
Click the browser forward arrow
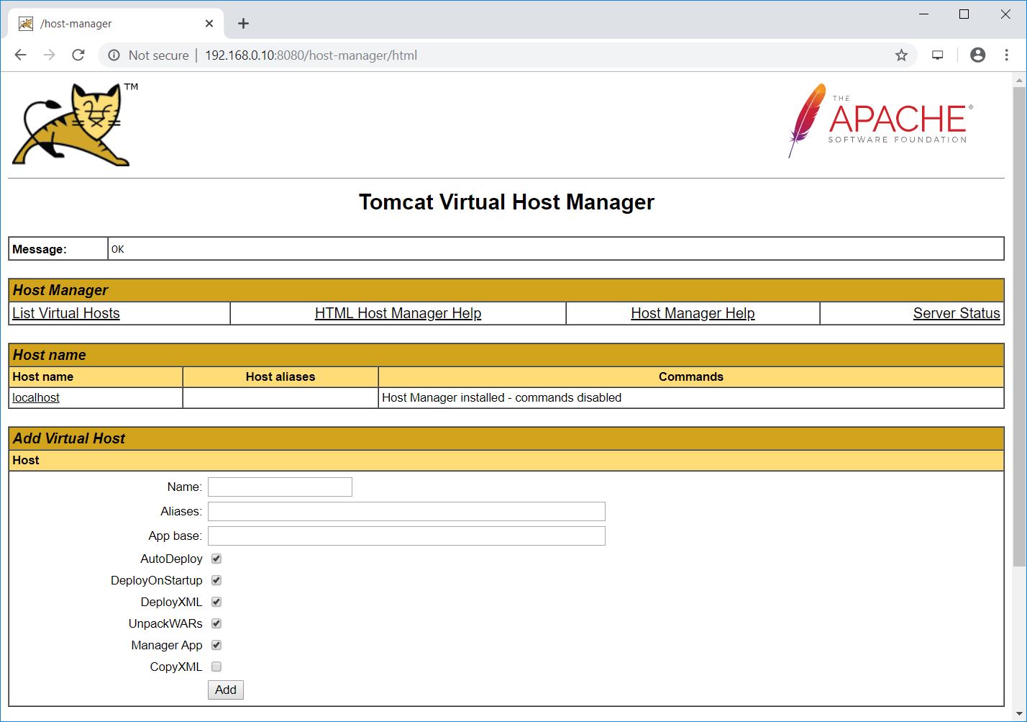(x=49, y=55)
